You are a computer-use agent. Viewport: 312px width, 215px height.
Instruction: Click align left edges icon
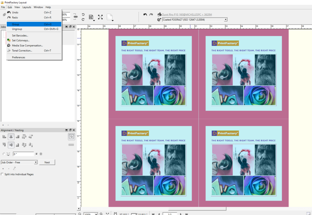pyautogui.click(x=4, y=137)
